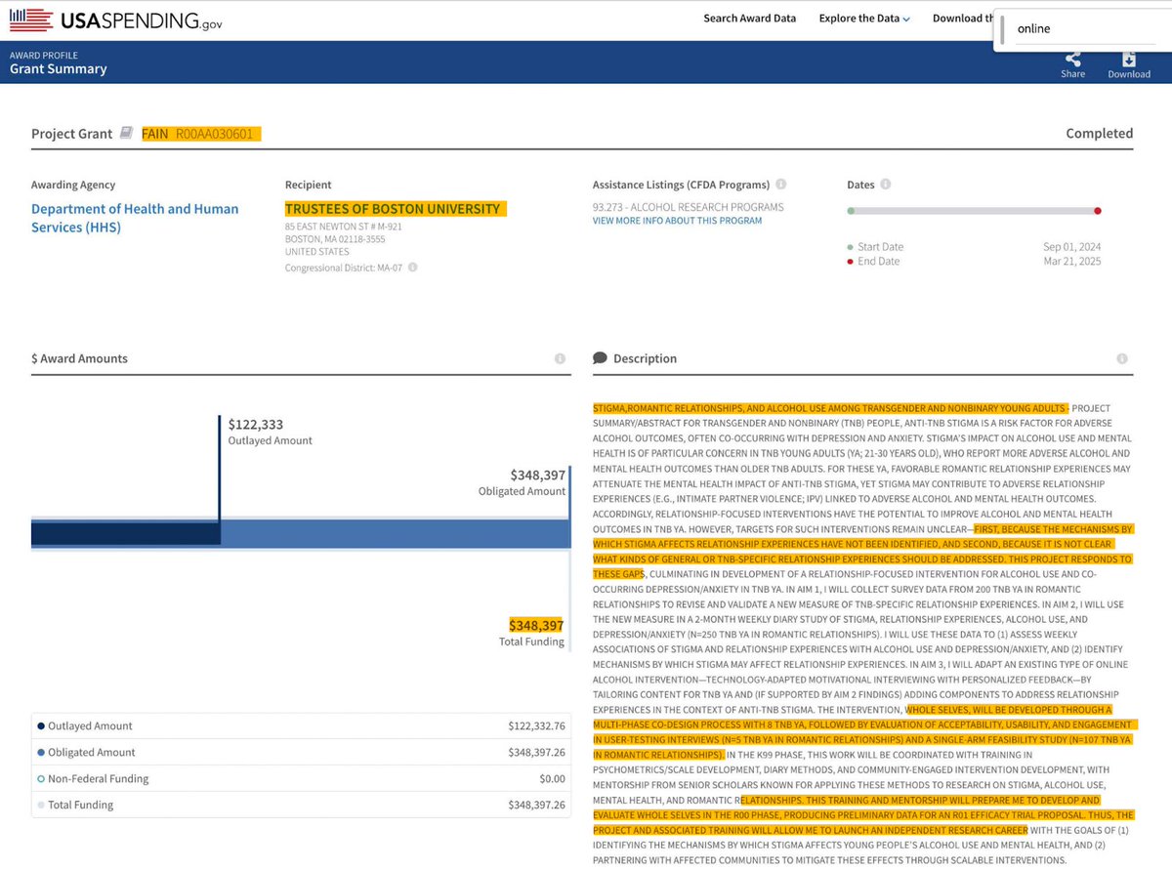Image resolution: width=1172 pixels, height=870 pixels.
Task: Open the Download menu item in navigation
Action: [962, 19]
